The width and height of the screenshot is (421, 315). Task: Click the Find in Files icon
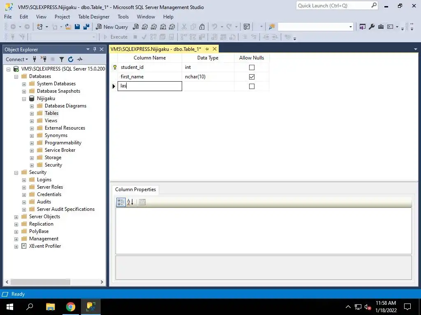tap(272, 27)
